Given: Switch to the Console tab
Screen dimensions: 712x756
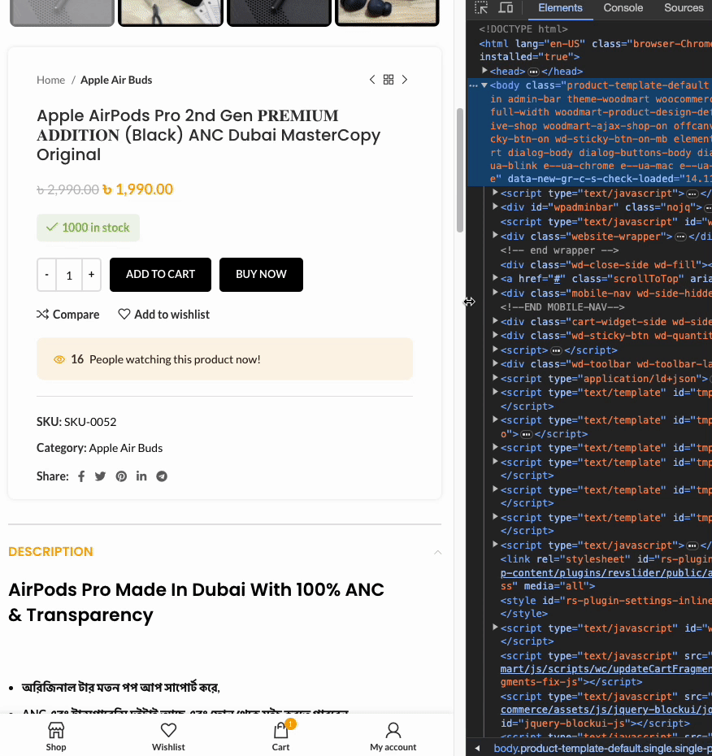Looking at the screenshot, I should click(623, 8).
